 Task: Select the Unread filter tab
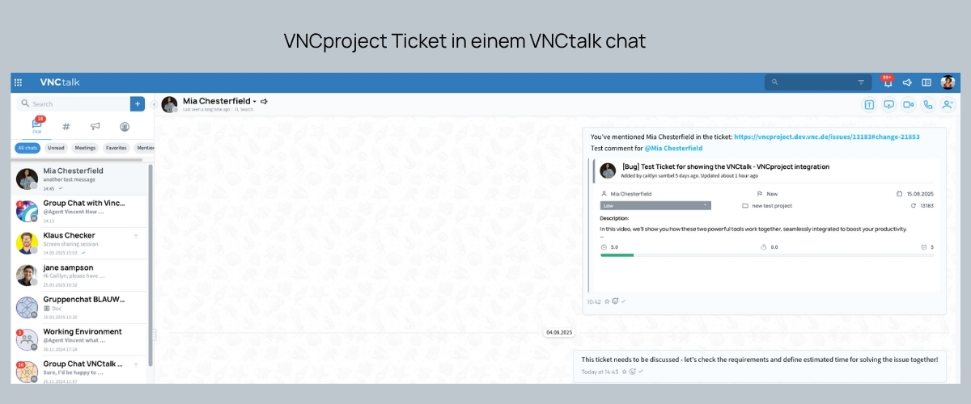click(x=56, y=148)
